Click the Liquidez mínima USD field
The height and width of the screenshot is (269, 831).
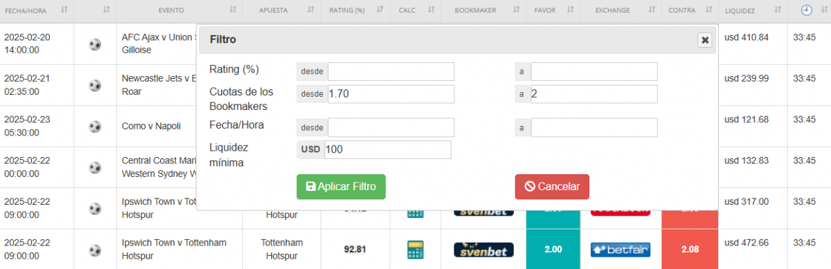(x=388, y=149)
